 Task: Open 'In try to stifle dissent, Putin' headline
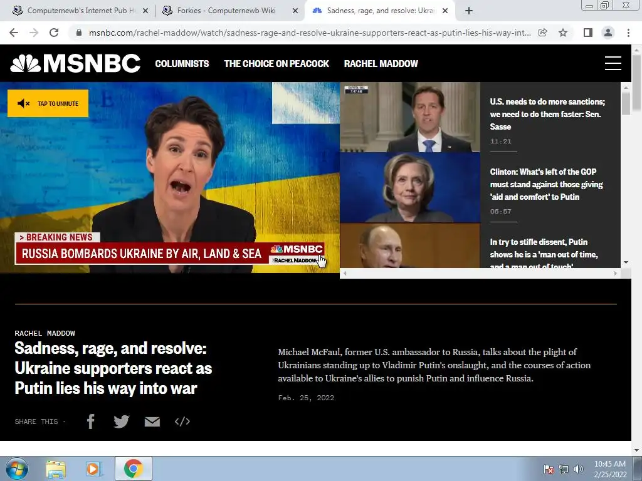click(x=544, y=253)
